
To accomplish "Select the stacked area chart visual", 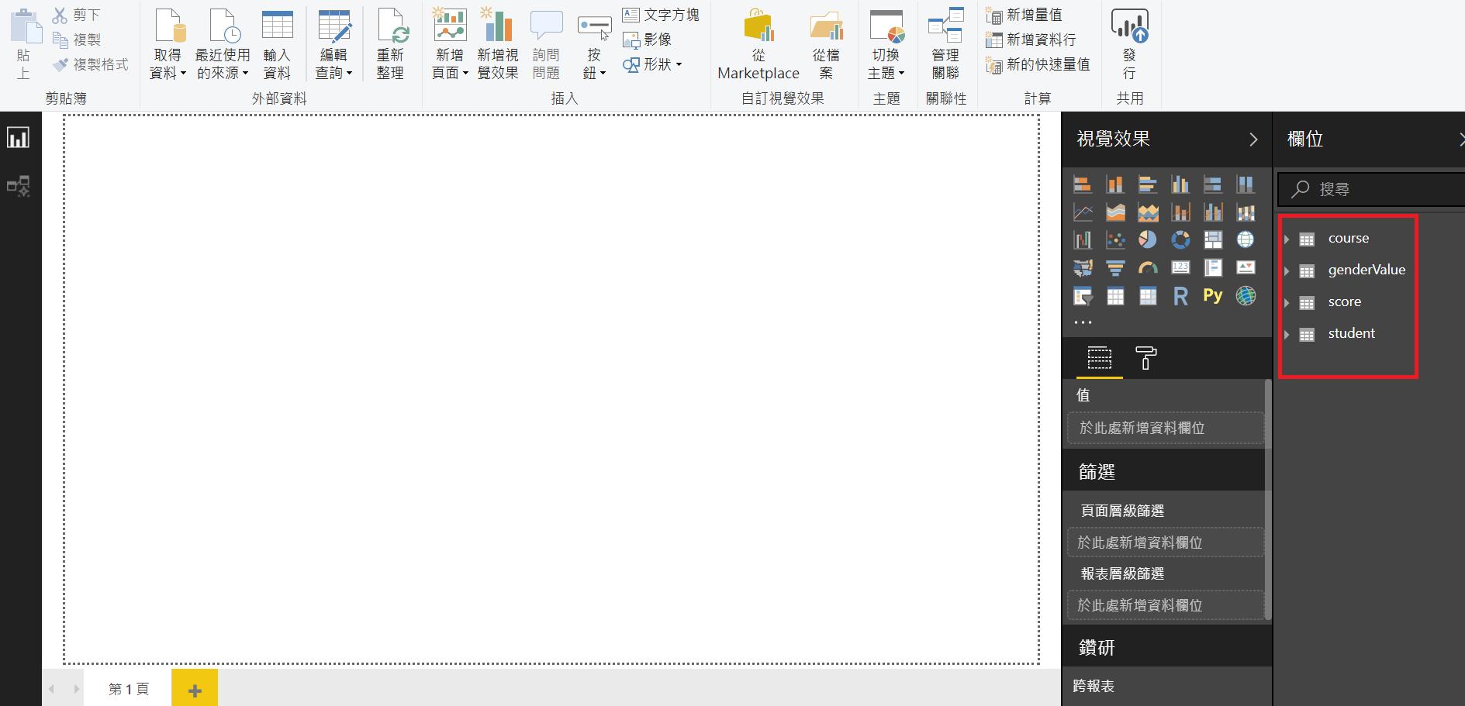I will [x=1148, y=212].
